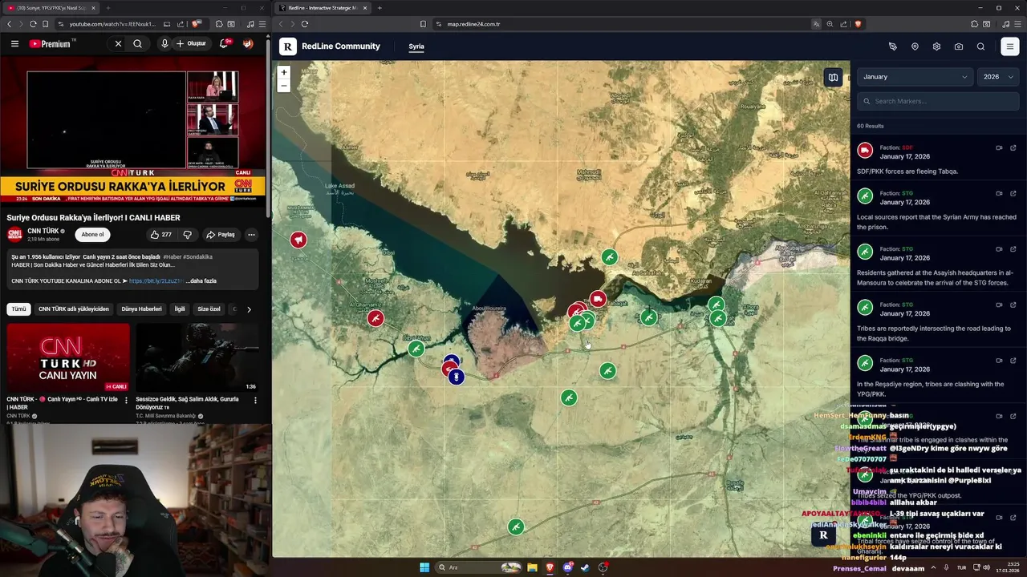Show next category chips with right arrow
The image size is (1027, 577).
(249, 309)
